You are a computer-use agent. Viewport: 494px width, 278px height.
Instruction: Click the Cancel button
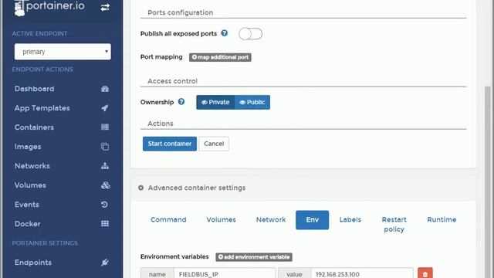pyautogui.click(x=214, y=144)
